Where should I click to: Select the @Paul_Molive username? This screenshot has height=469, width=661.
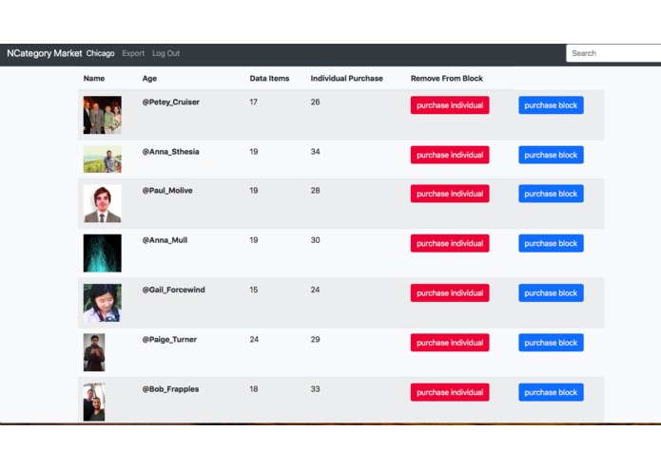pyautogui.click(x=167, y=190)
